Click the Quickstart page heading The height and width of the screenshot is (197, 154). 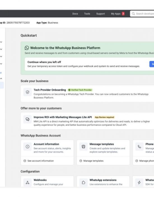(x=29, y=35)
